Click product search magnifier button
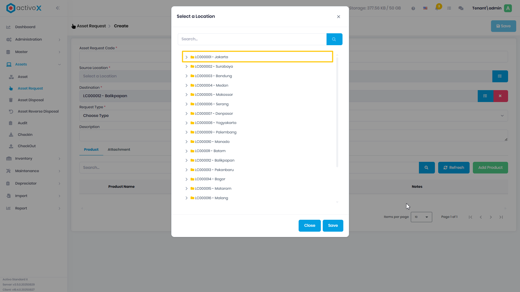This screenshot has height=292, width=520. (x=427, y=168)
